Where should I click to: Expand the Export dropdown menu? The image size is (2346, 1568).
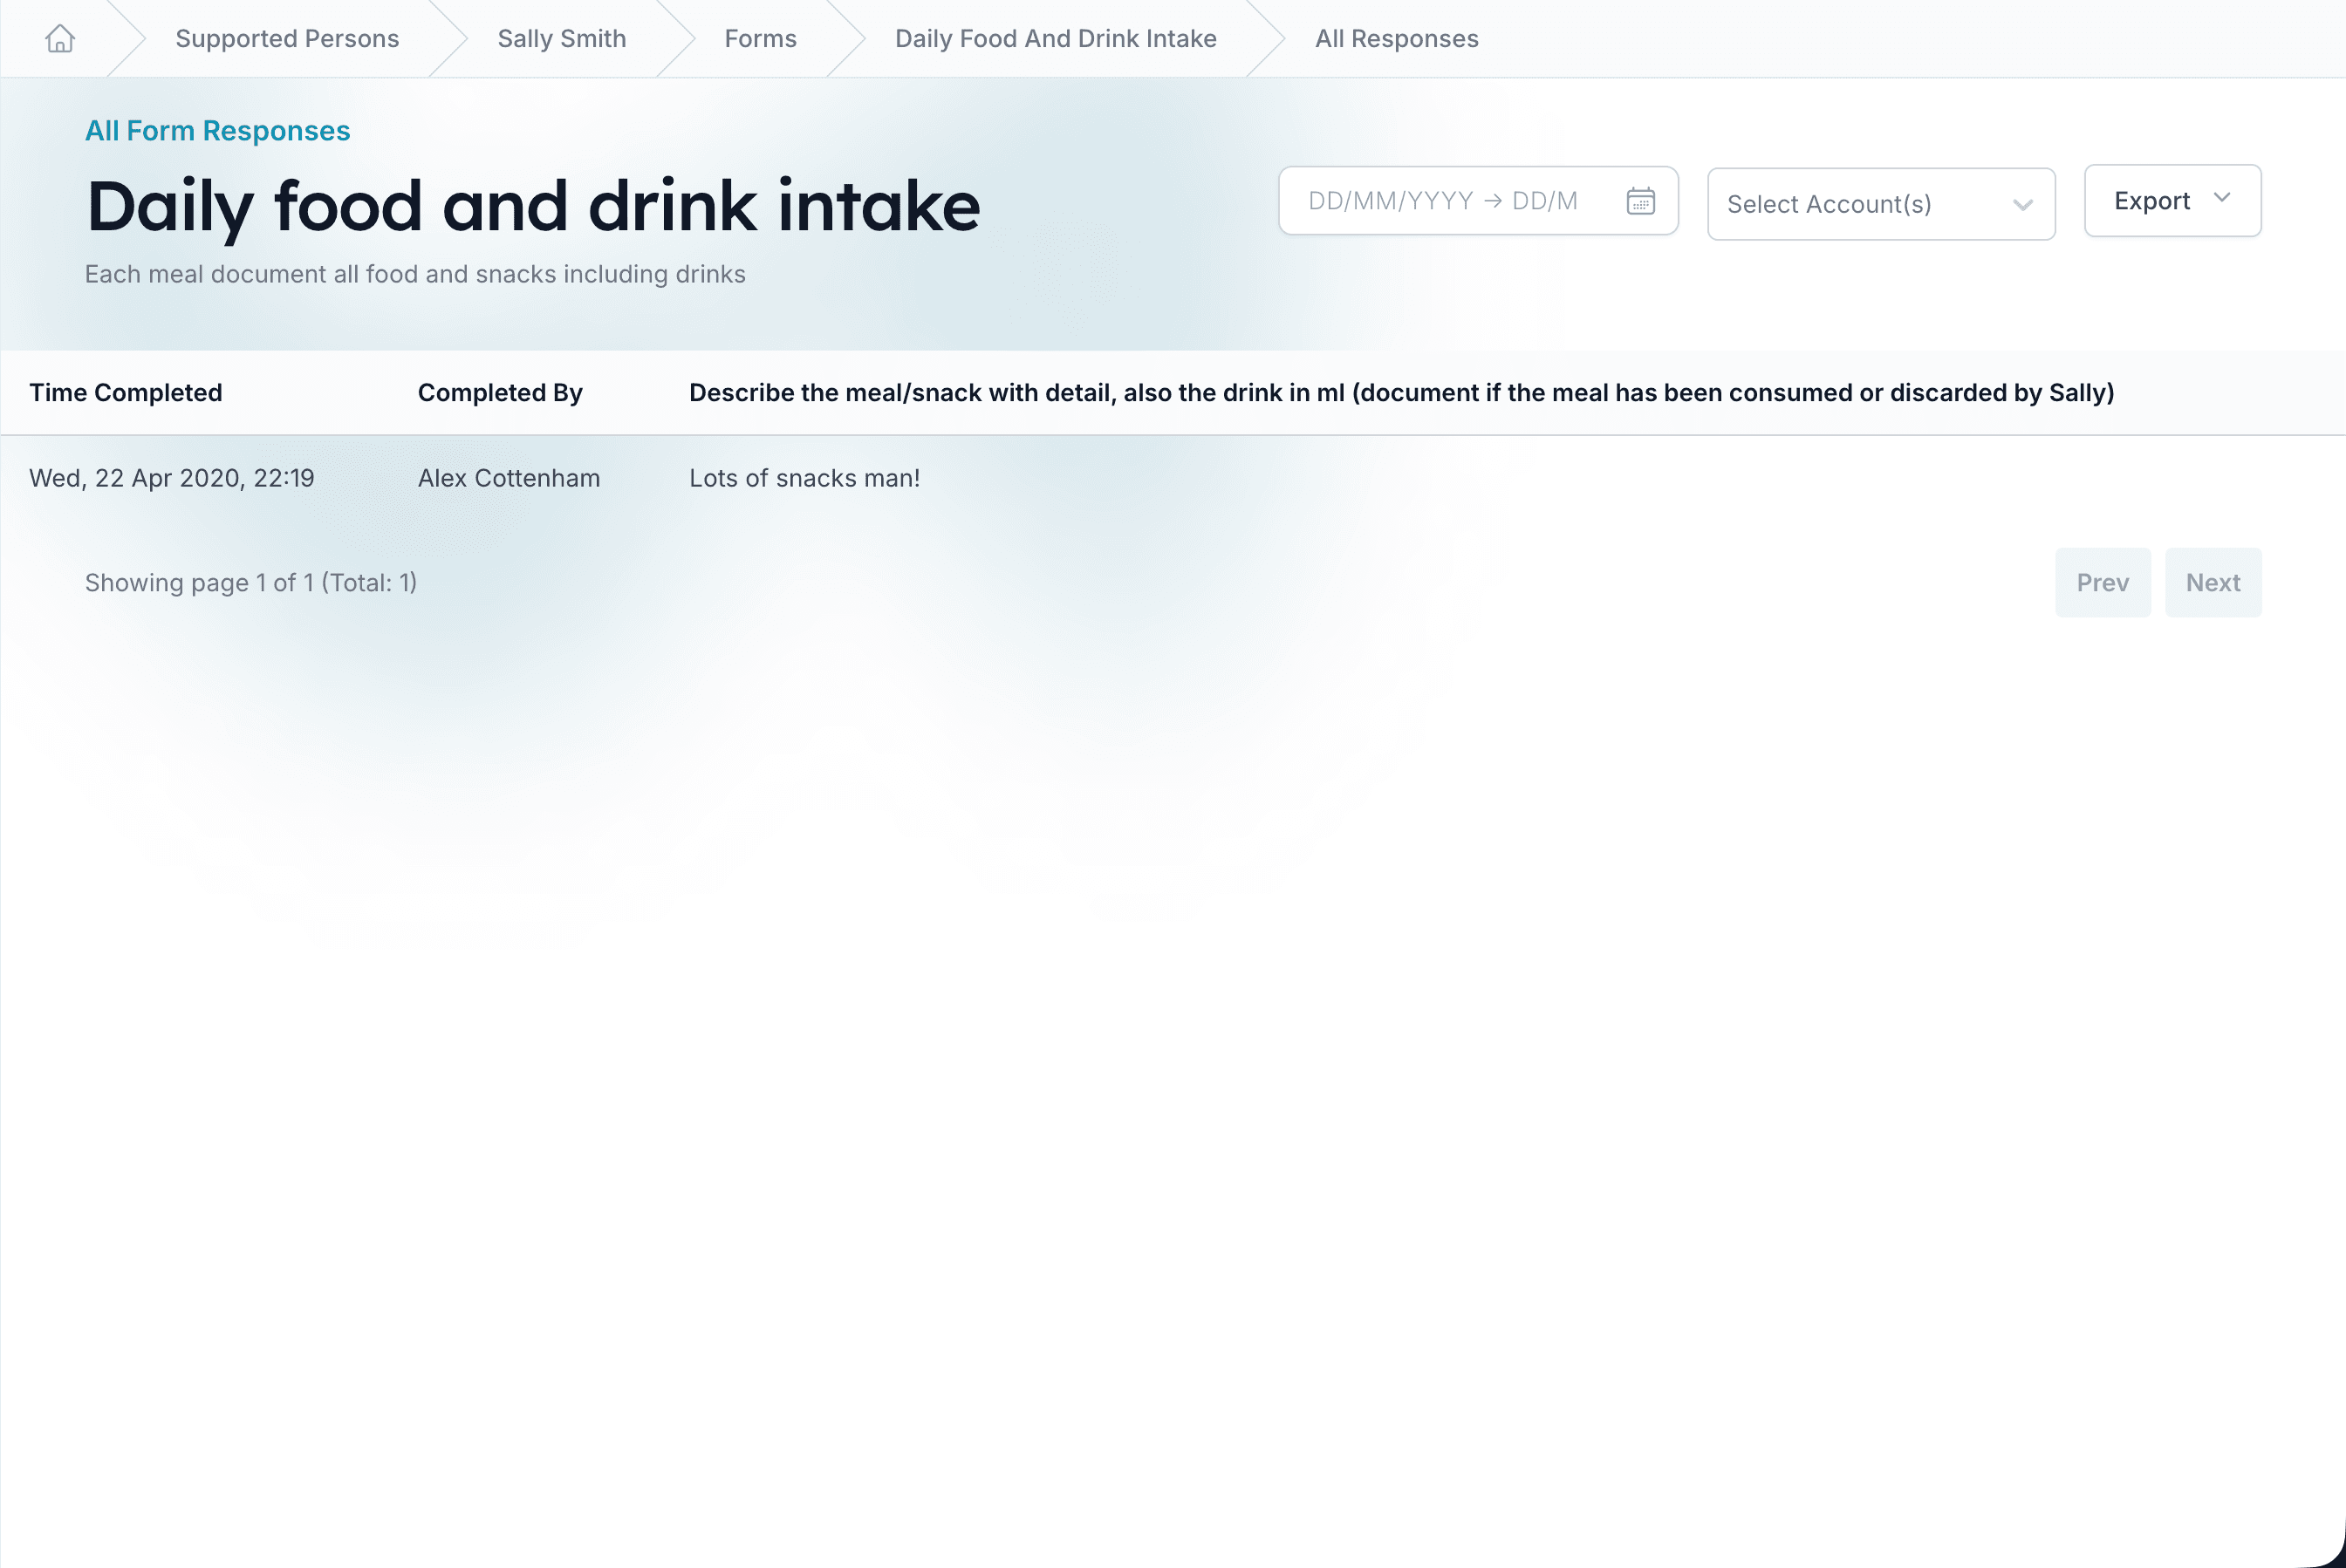tap(2172, 201)
